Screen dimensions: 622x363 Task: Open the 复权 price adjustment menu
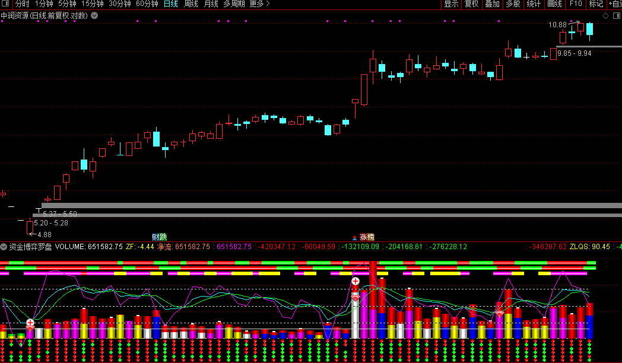tap(472, 4)
